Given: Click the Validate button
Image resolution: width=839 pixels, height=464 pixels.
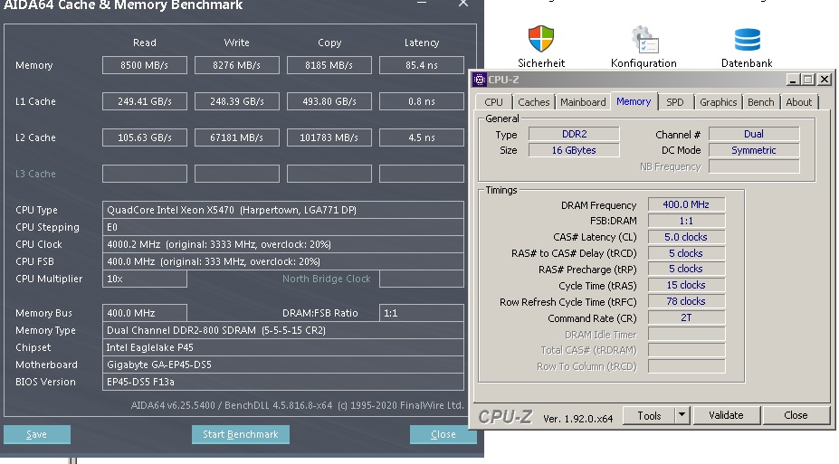Looking at the screenshot, I should (726, 415).
